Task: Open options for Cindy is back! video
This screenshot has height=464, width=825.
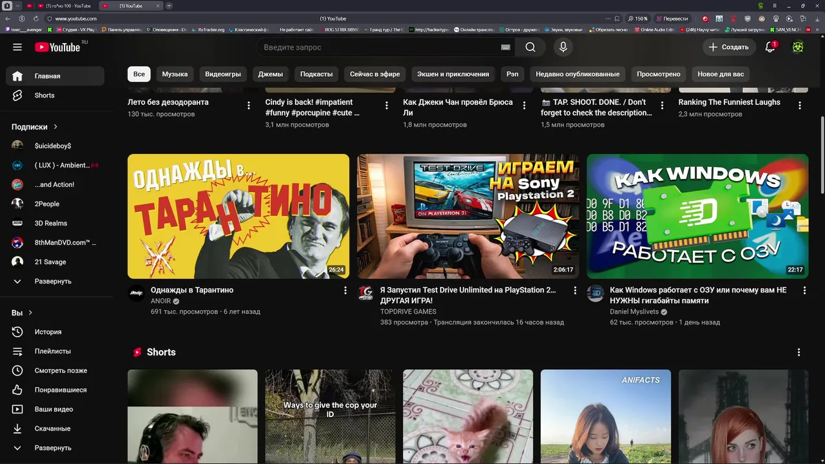Action: click(387, 105)
